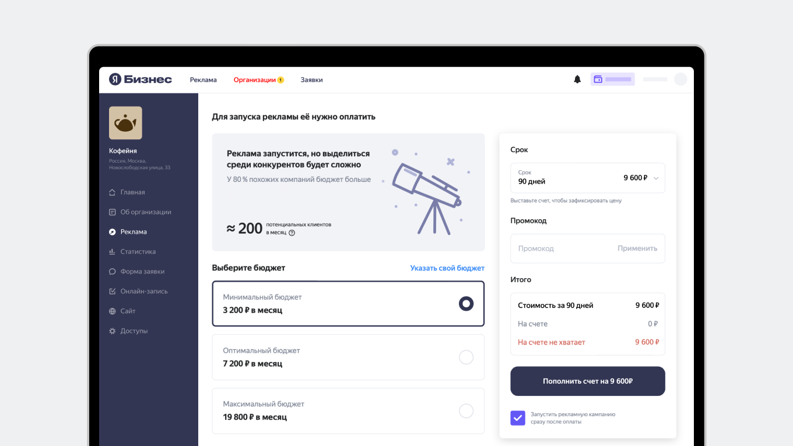Screen dimensions: 793x446
Task: Click the icon beside Об организации
Action: (113, 212)
